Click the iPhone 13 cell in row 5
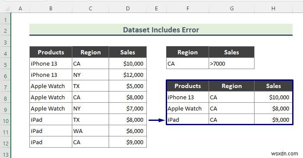Screen dimensions: 303x158 click(x=51, y=63)
